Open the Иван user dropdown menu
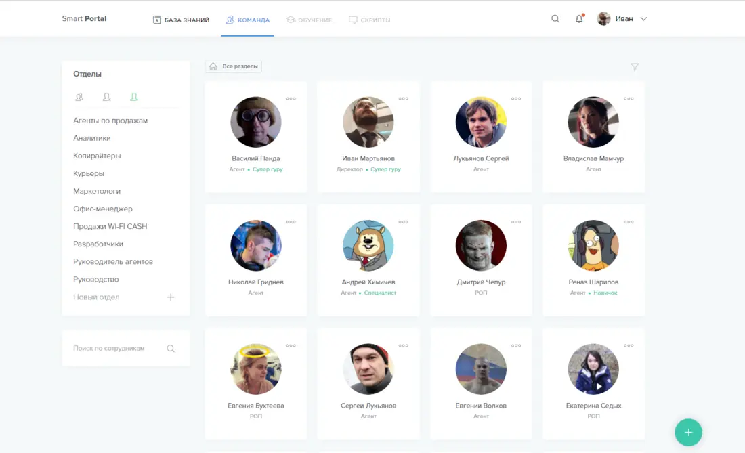 pyautogui.click(x=623, y=19)
